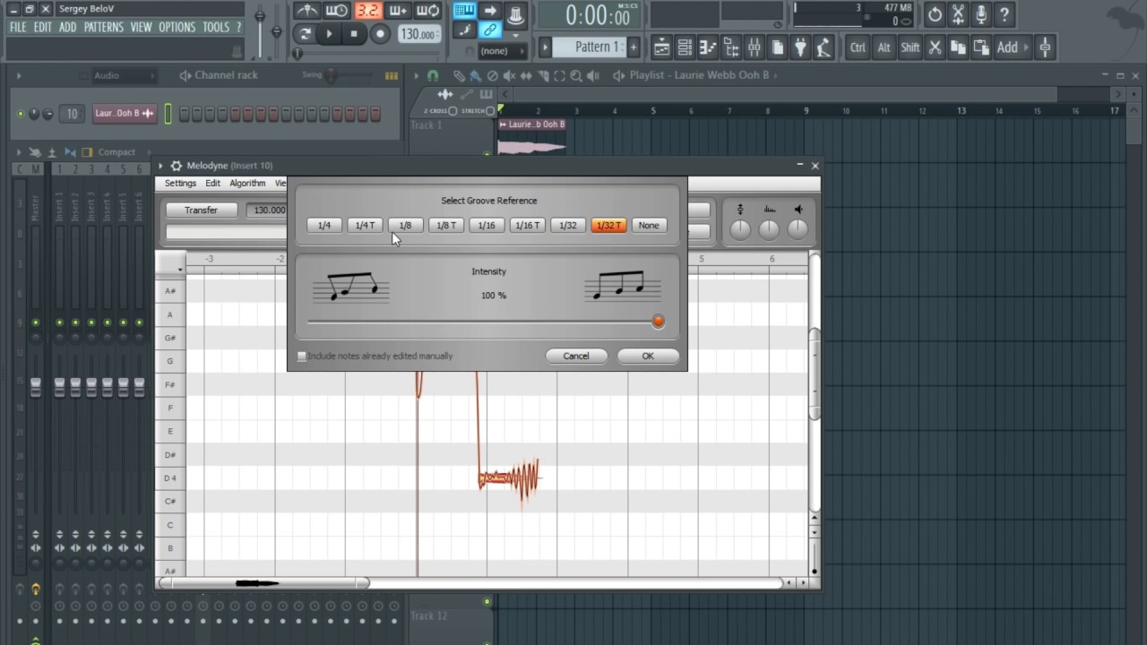
Task: Open audio editor scissors icon
Action: point(959,14)
